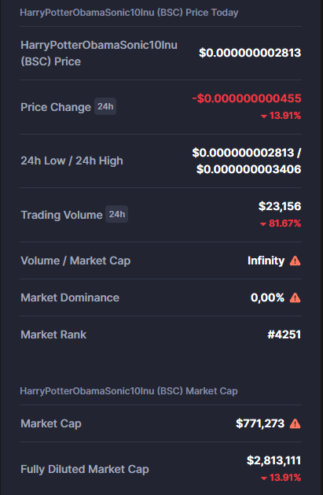Click the warning icon beside Infinity

tap(295, 260)
